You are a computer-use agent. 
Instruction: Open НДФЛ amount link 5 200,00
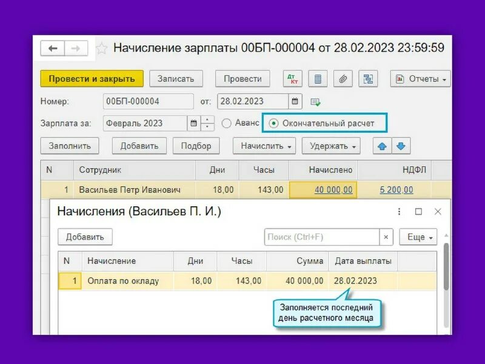(x=395, y=189)
